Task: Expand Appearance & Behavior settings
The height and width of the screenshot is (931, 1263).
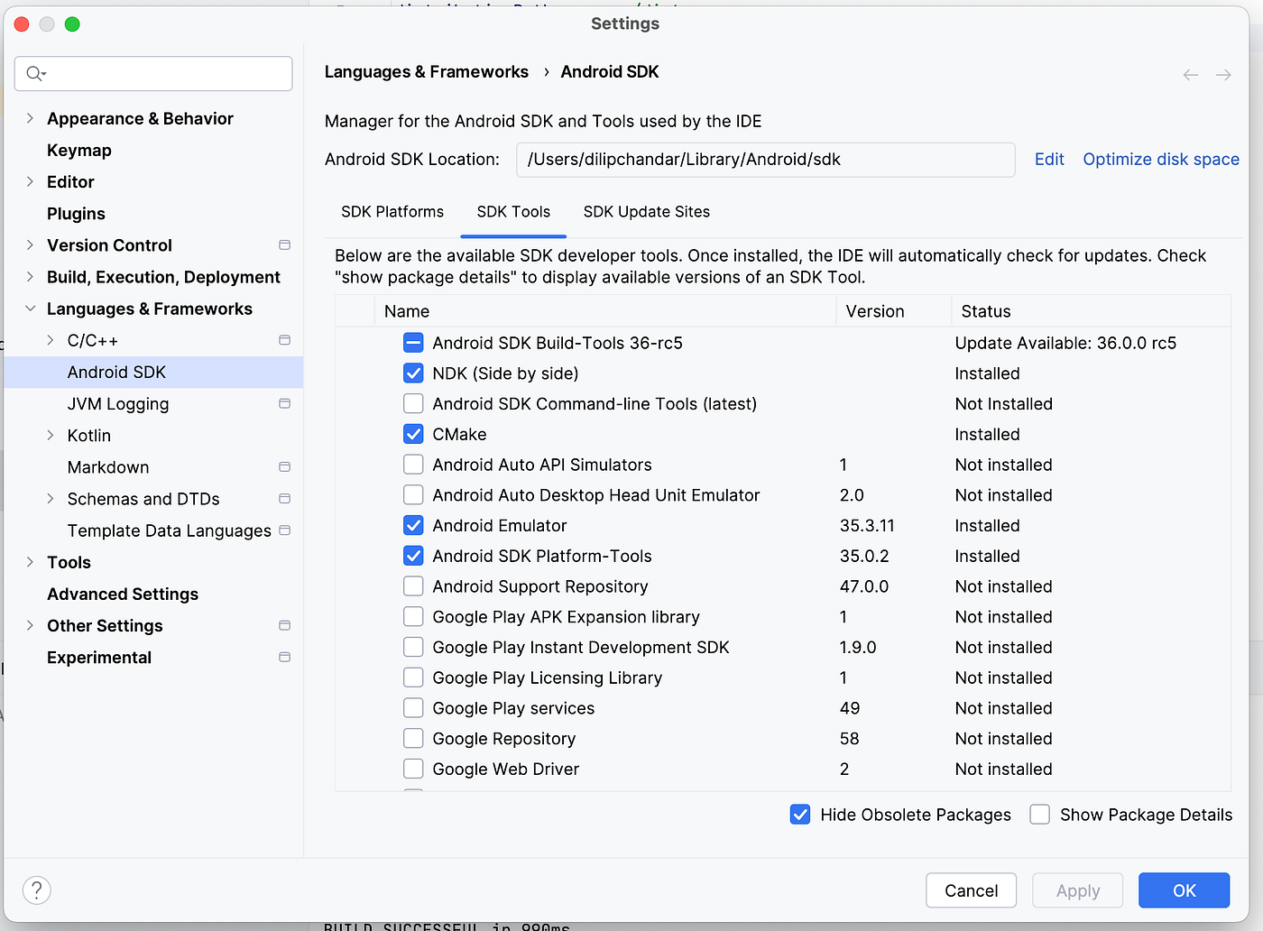Action: 30,118
